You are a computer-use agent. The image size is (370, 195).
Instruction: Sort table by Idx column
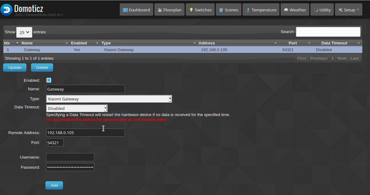click(x=11, y=43)
